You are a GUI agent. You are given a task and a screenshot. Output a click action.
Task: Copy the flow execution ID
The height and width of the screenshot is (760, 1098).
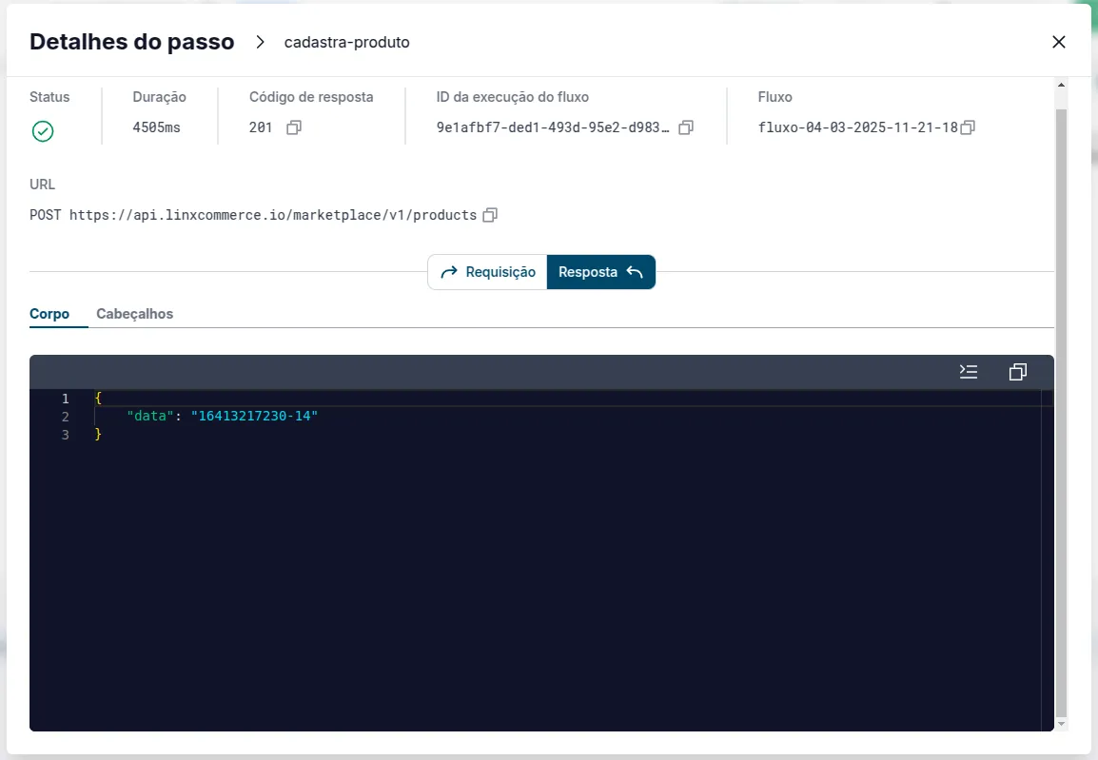coord(686,127)
